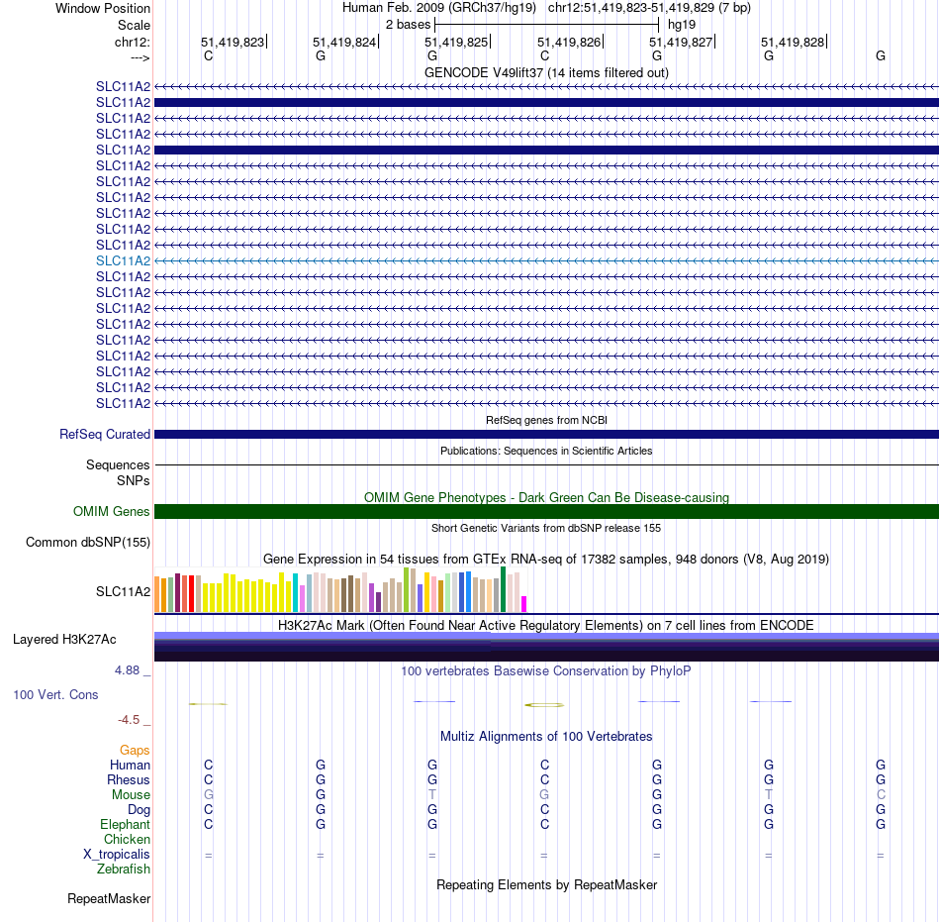Image resolution: width=940 pixels, height=922 pixels.
Task: Click the Human alignment row label
Action: [130, 765]
